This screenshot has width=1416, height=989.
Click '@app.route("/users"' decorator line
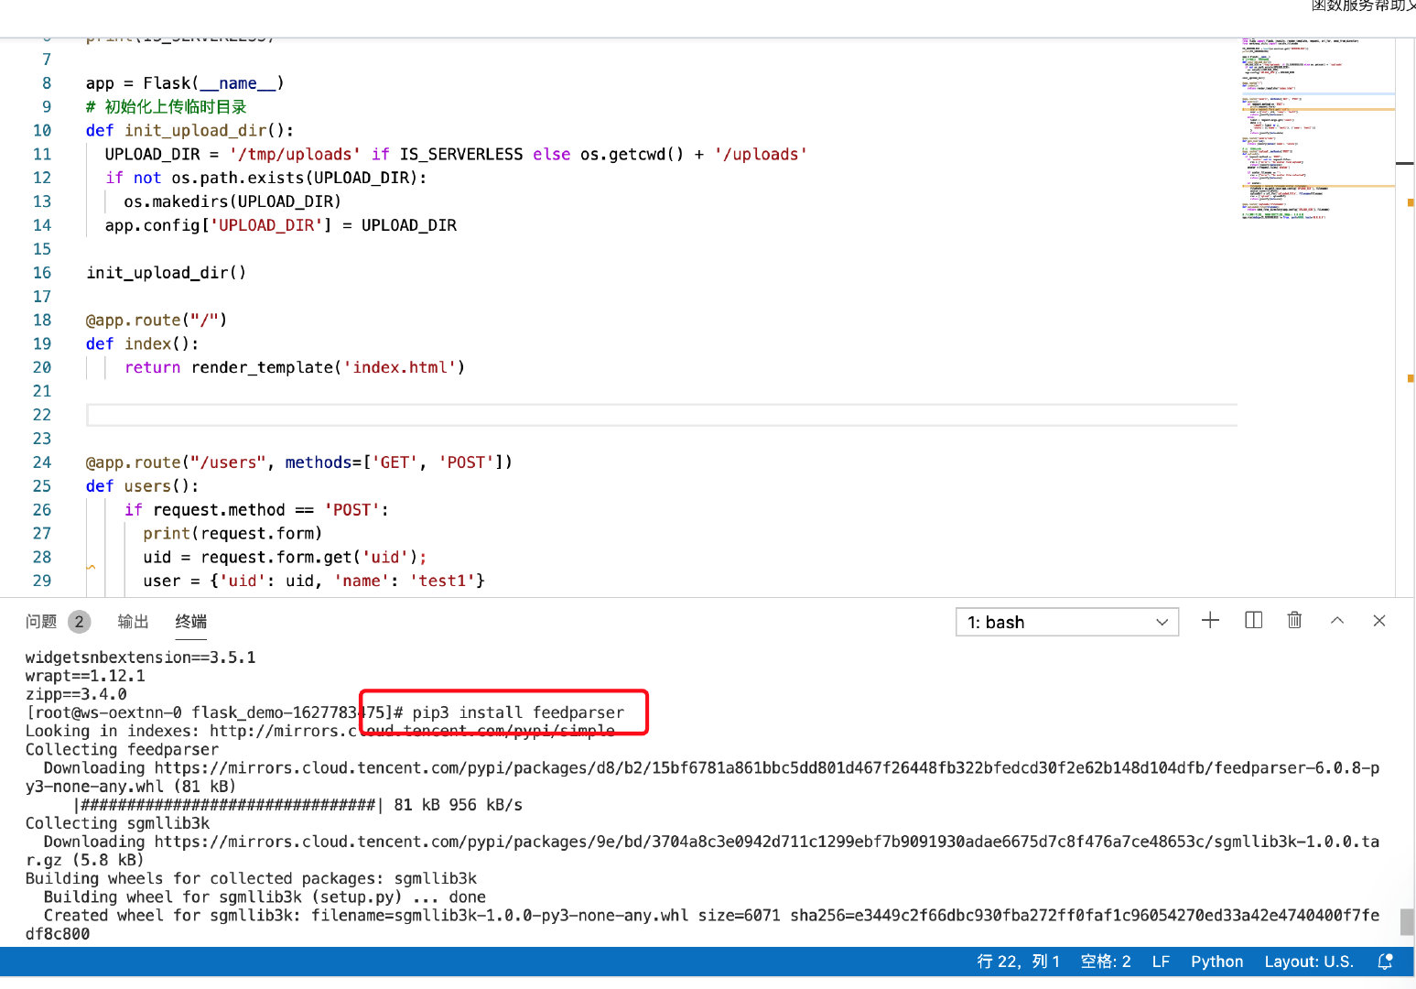pos(299,462)
